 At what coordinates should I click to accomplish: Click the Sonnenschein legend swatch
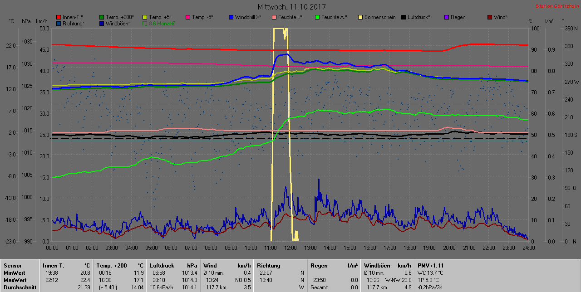360,17
